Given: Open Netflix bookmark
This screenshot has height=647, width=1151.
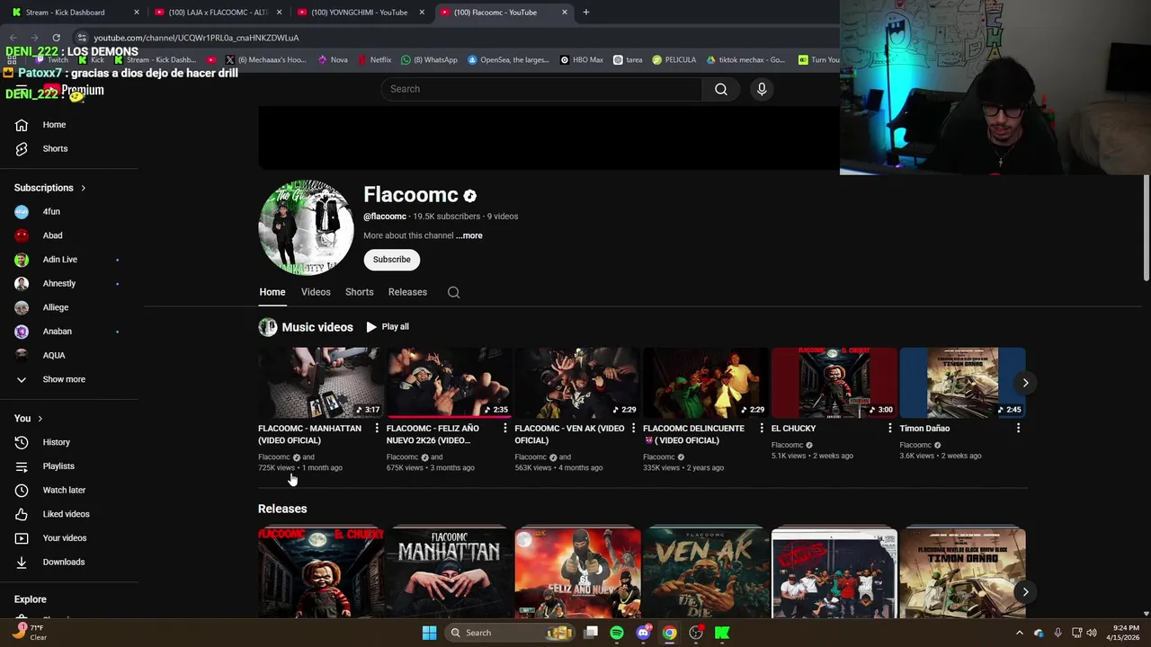Looking at the screenshot, I should pos(374,60).
